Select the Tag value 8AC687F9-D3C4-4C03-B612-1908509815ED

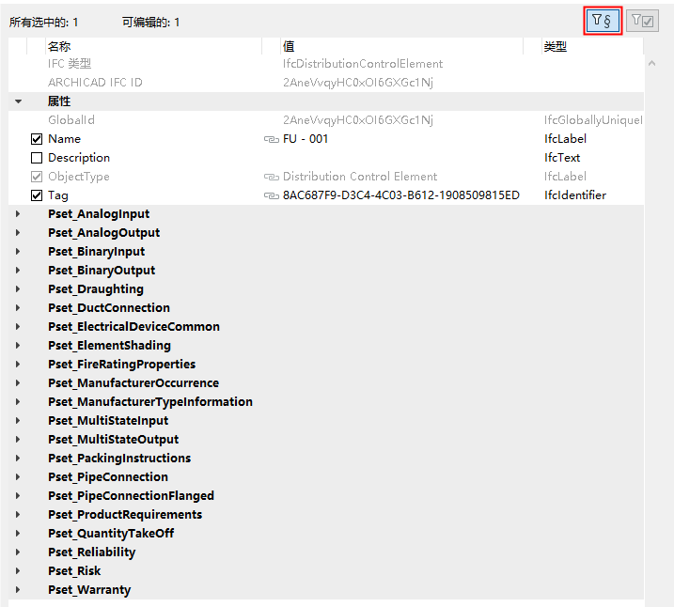(401, 195)
